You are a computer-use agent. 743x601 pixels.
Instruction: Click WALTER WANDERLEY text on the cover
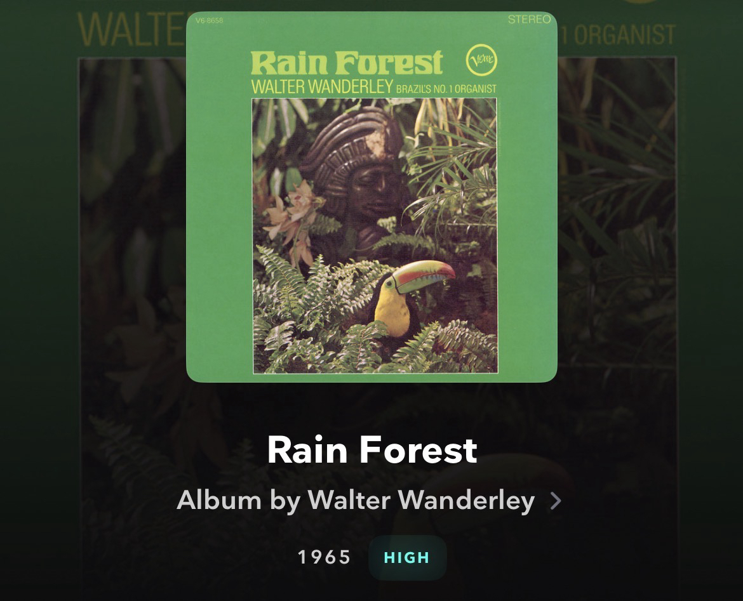tap(322, 87)
